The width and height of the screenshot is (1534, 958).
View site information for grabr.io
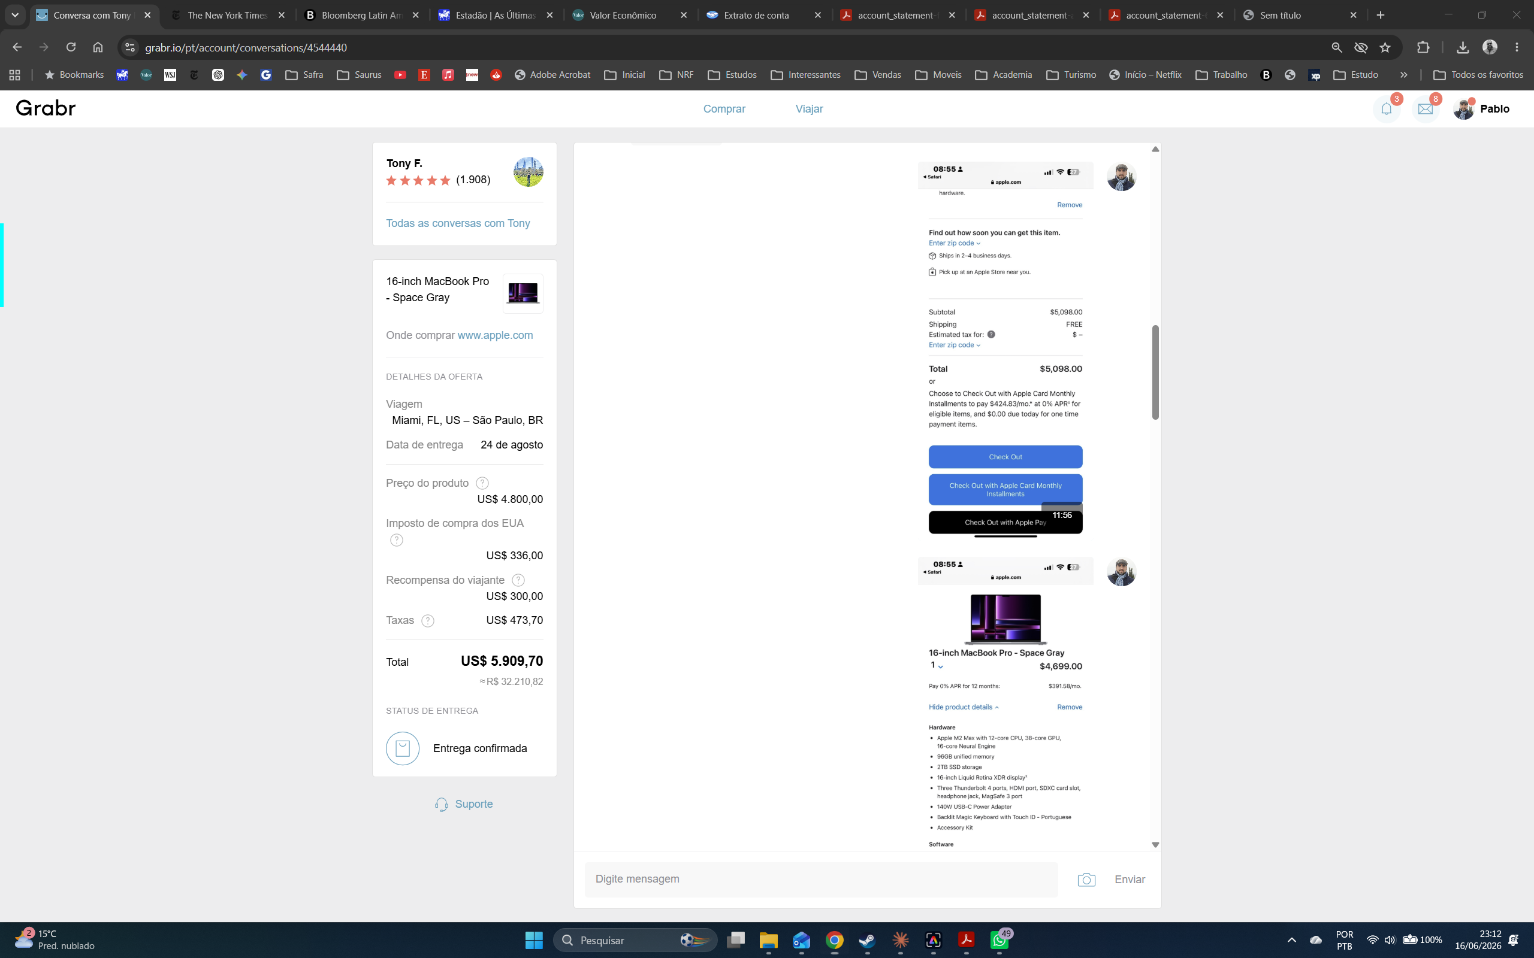coord(130,47)
